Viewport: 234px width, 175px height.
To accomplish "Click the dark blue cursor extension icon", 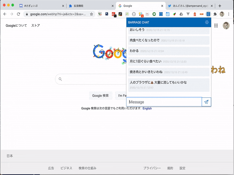I will pos(107,14).
